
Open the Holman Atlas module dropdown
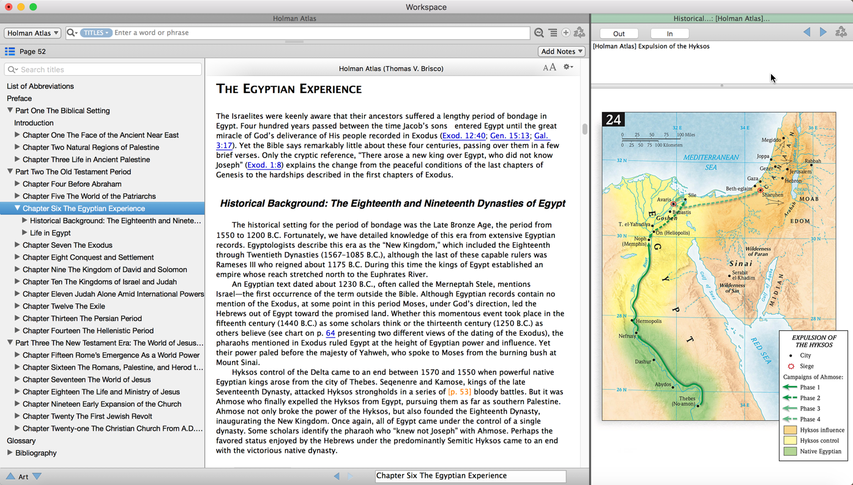32,33
